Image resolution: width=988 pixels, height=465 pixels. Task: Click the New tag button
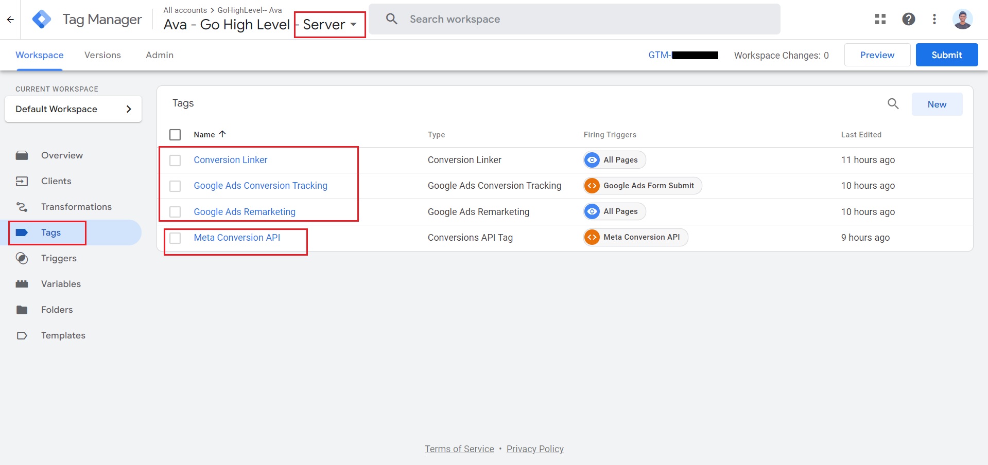coord(937,104)
